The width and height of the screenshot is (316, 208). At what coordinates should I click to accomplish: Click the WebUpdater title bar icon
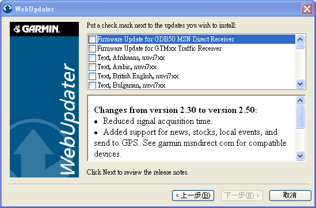[x=7, y=9]
